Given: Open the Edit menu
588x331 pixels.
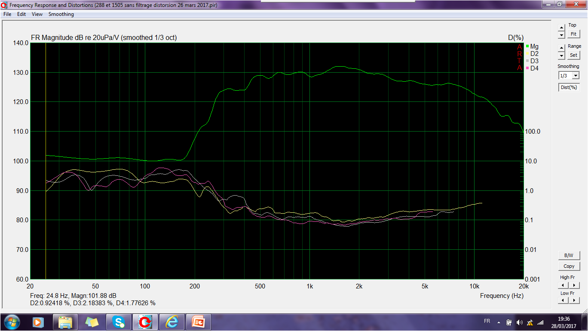Looking at the screenshot, I should 21,14.
